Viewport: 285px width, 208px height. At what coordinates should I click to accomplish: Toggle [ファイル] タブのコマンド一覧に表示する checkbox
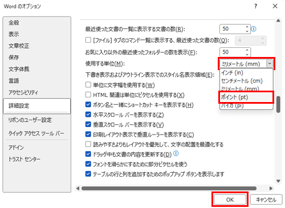click(88, 40)
